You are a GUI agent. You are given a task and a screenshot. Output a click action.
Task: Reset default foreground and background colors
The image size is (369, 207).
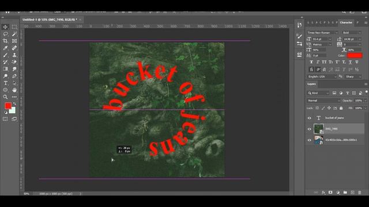point(6,113)
